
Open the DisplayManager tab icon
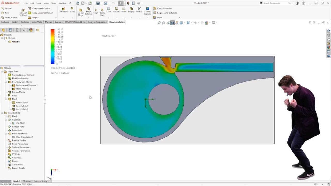click(x=31, y=30)
